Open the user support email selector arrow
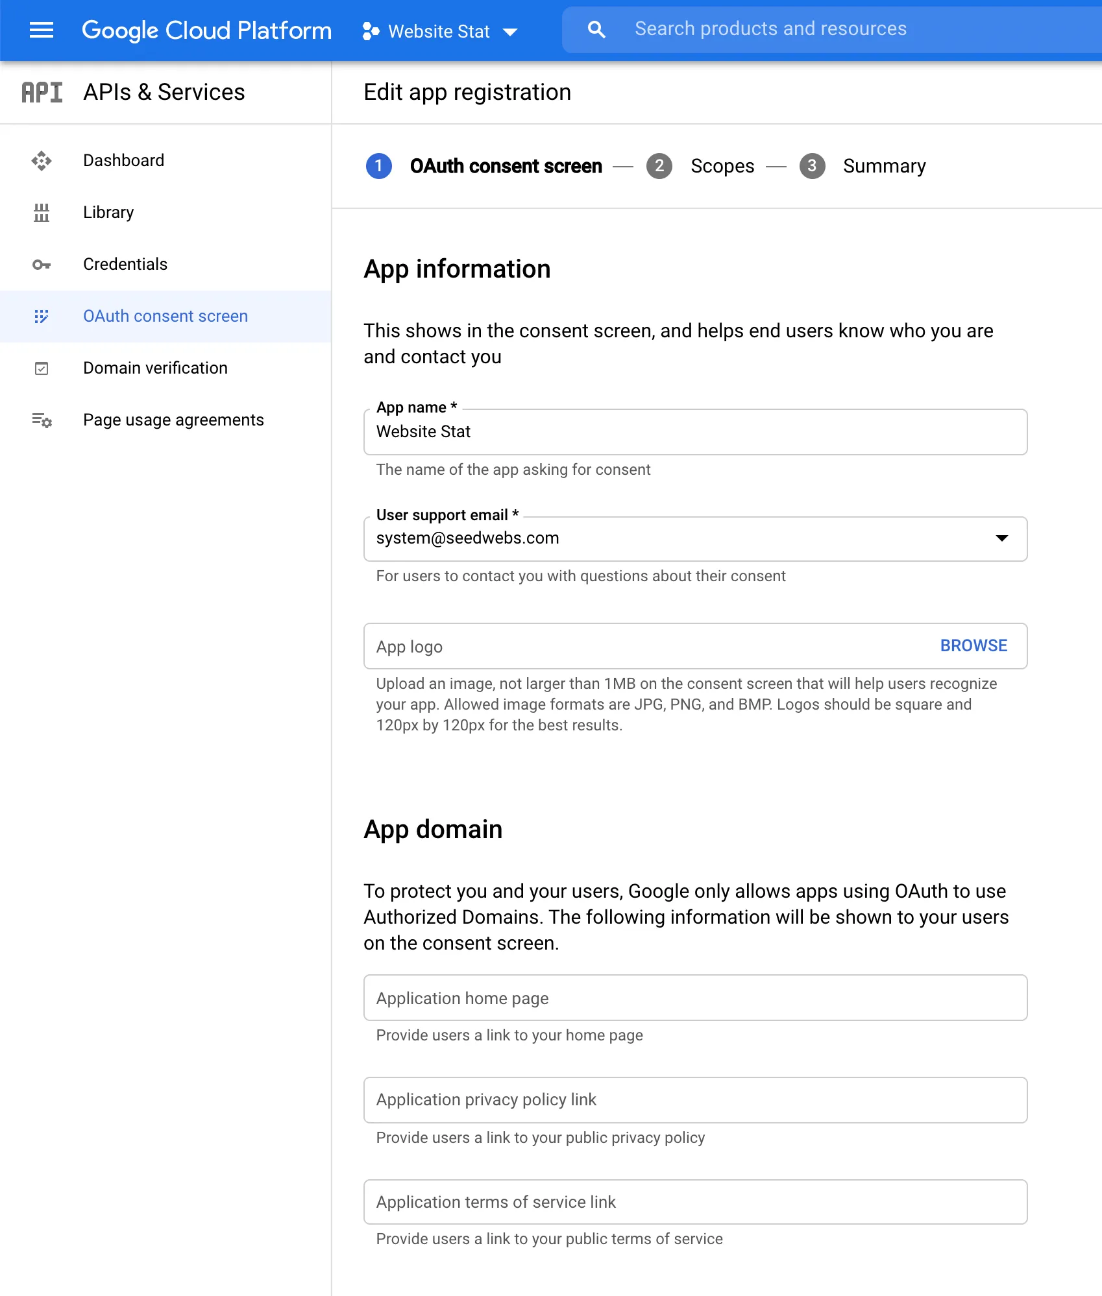Screen dimensions: 1102x1296 point(1003,538)
